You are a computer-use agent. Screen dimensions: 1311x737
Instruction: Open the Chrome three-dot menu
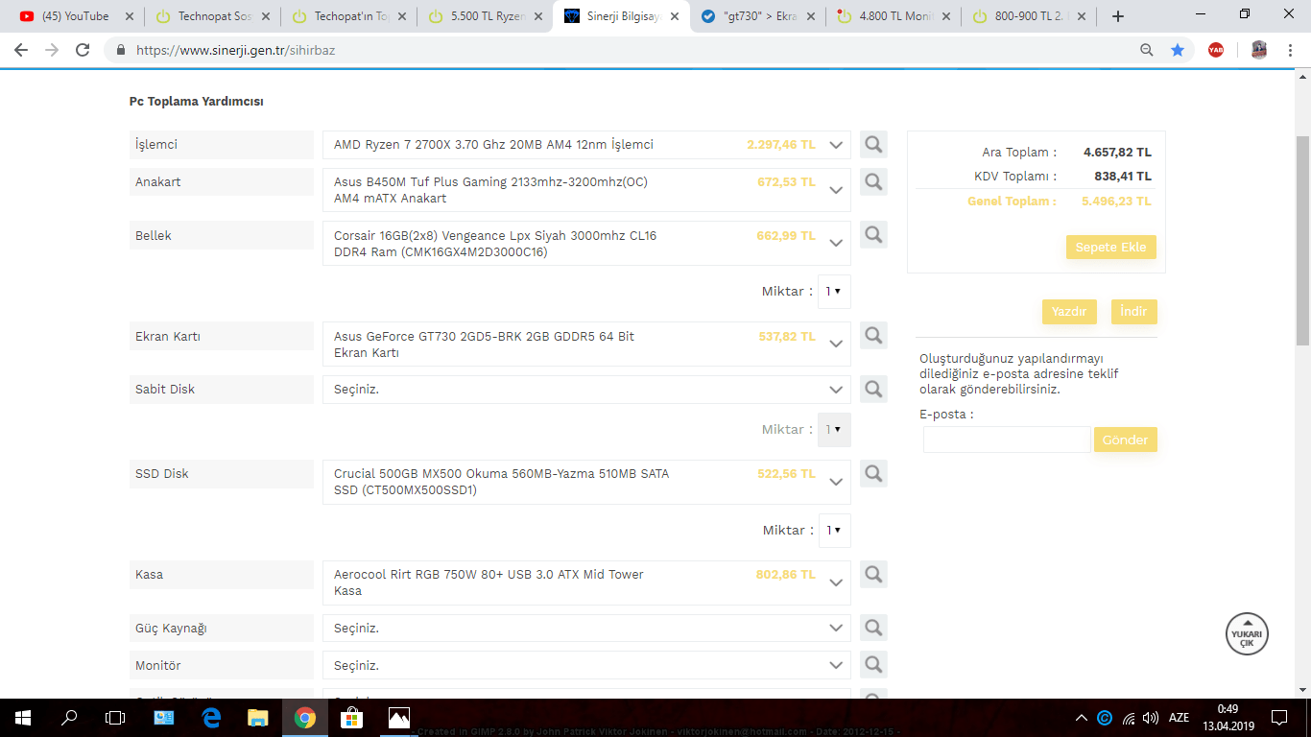(1291, 50)
